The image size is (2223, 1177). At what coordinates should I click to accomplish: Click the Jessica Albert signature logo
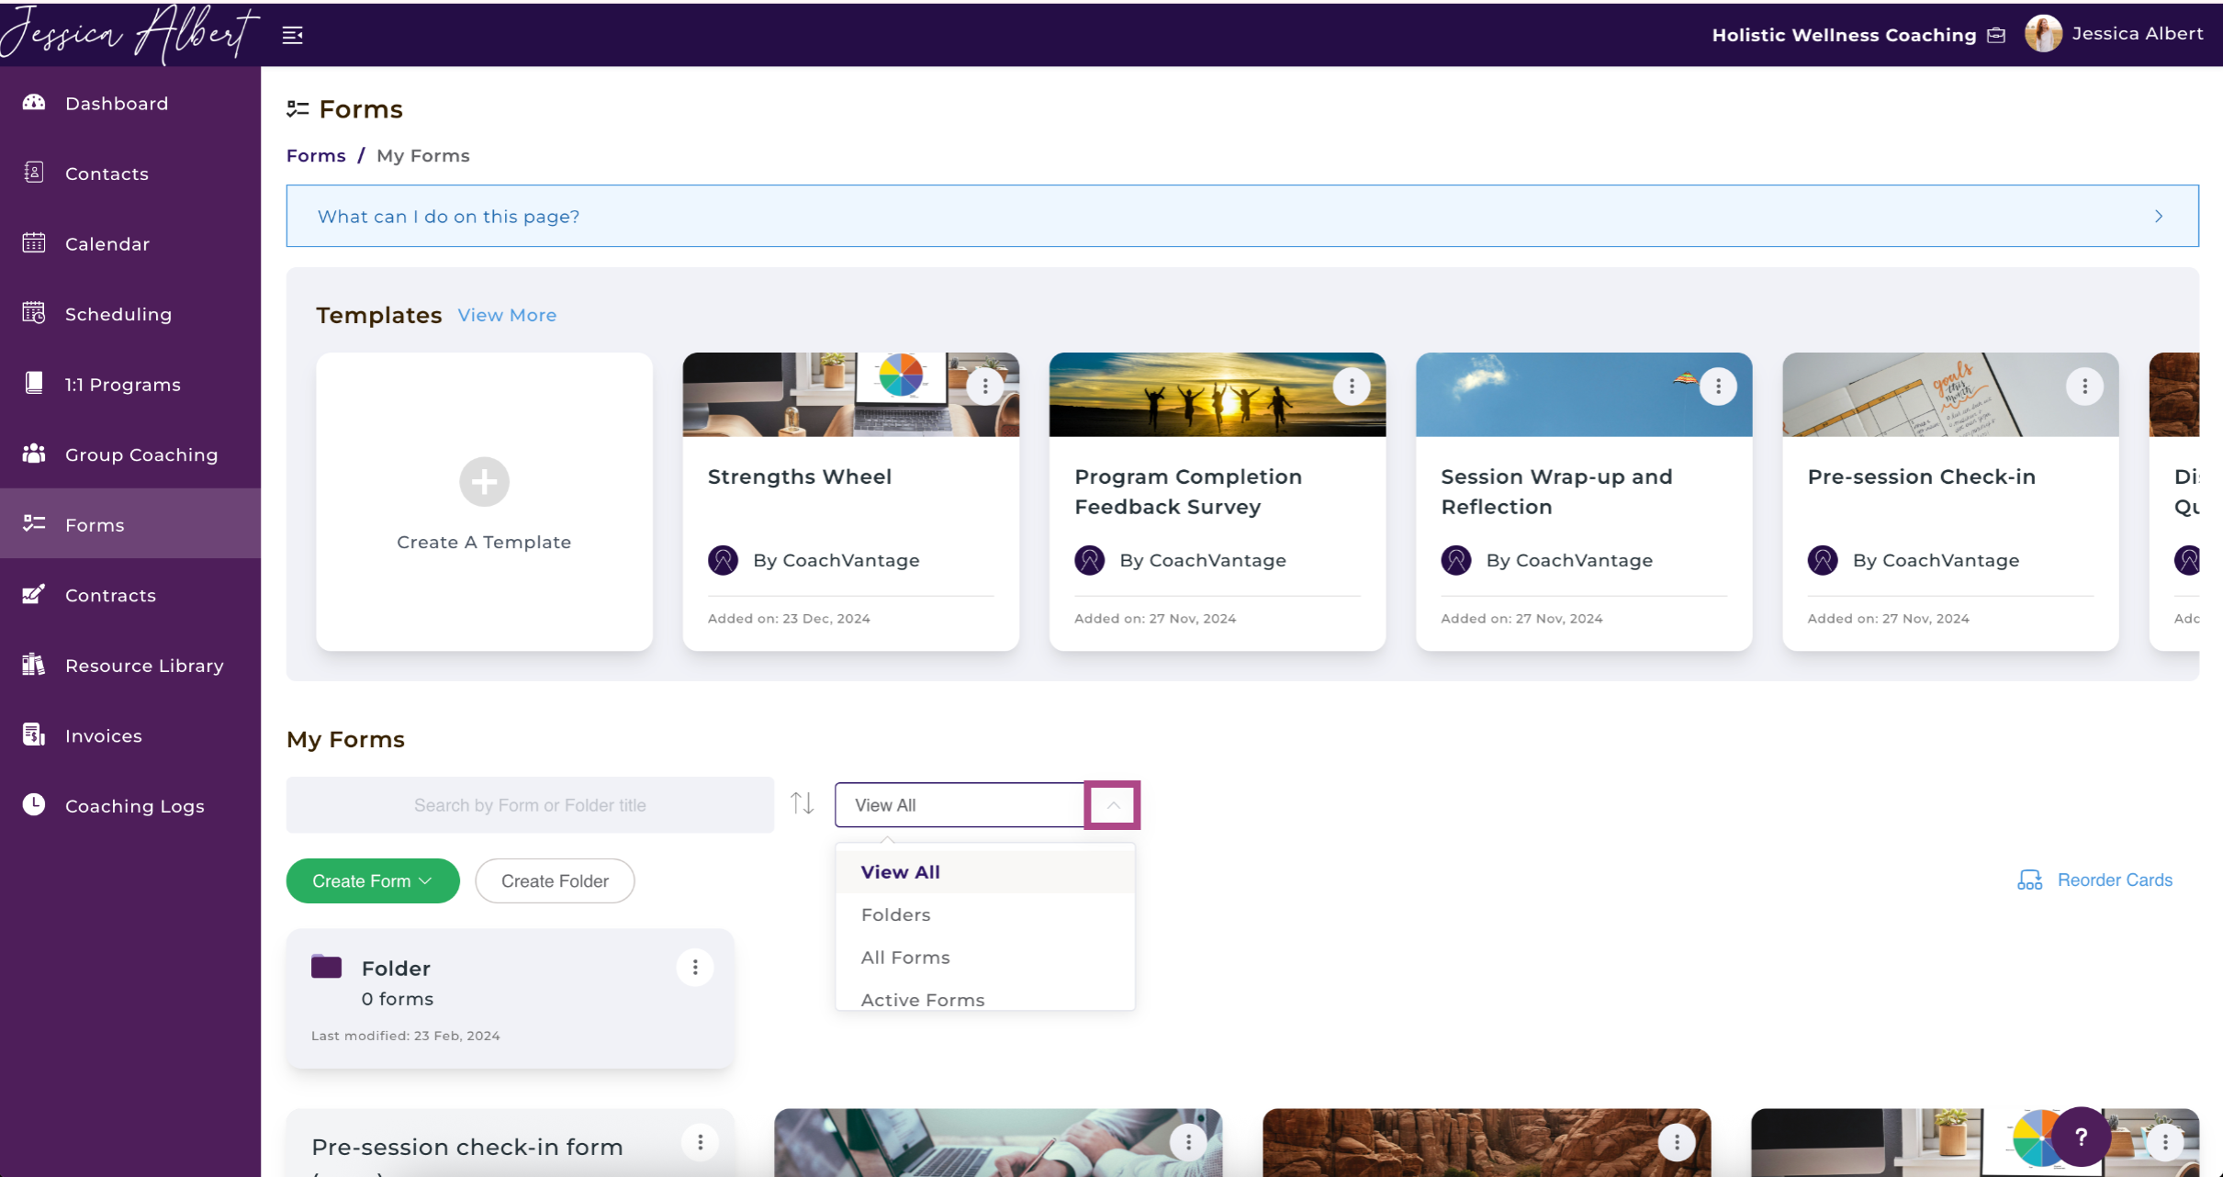[129, 34]
